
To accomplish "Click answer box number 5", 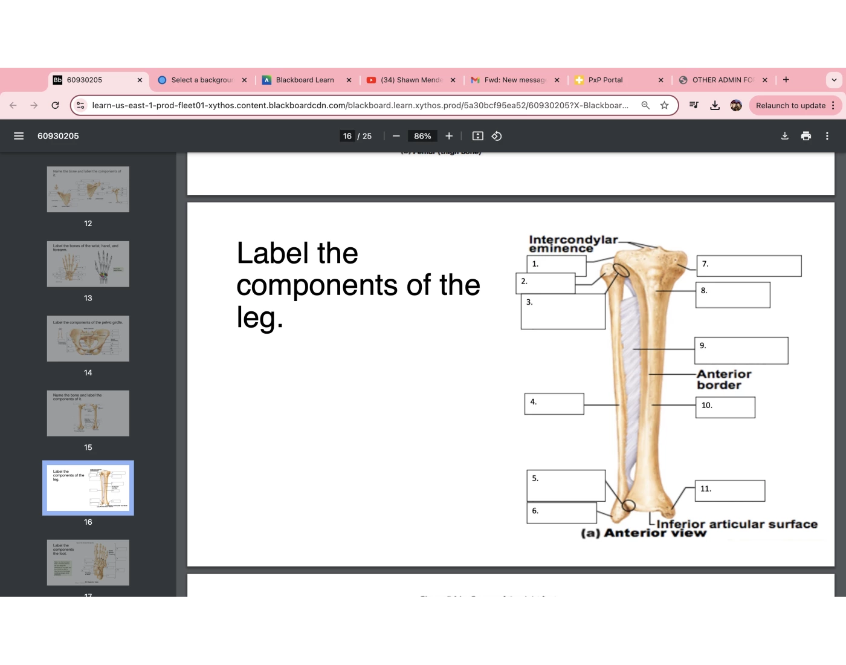I will pos(566,485).
